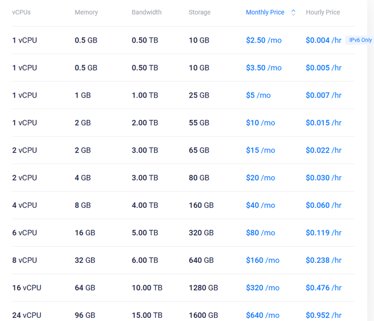Click the Monthly Price column header
This screenshot has width=374, height=321.
pos(265,12)
